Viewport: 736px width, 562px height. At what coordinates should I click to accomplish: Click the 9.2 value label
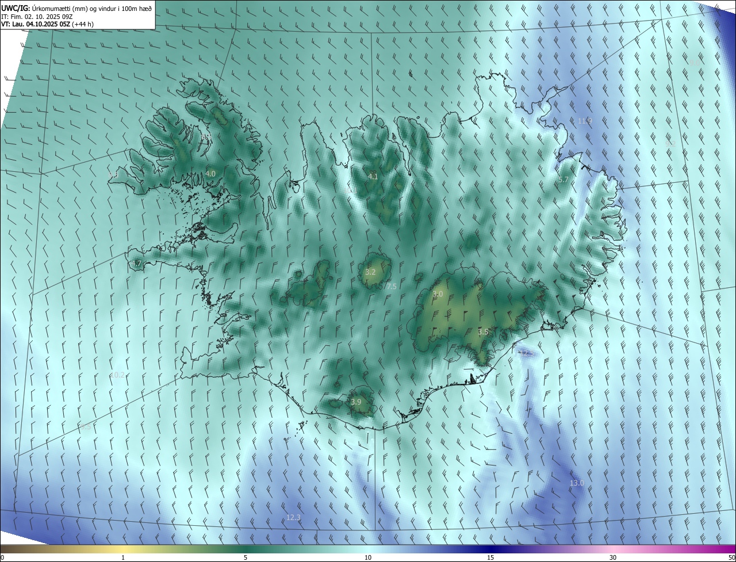670,143
